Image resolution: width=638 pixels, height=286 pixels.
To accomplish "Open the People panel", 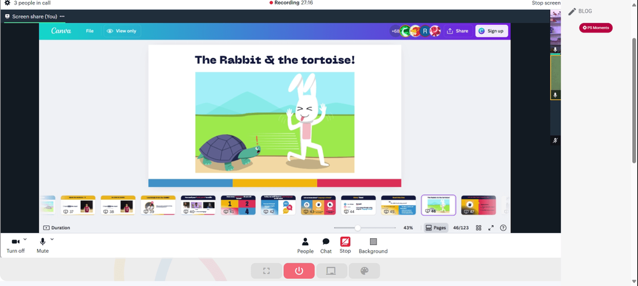I will click(x=305, y=246).
